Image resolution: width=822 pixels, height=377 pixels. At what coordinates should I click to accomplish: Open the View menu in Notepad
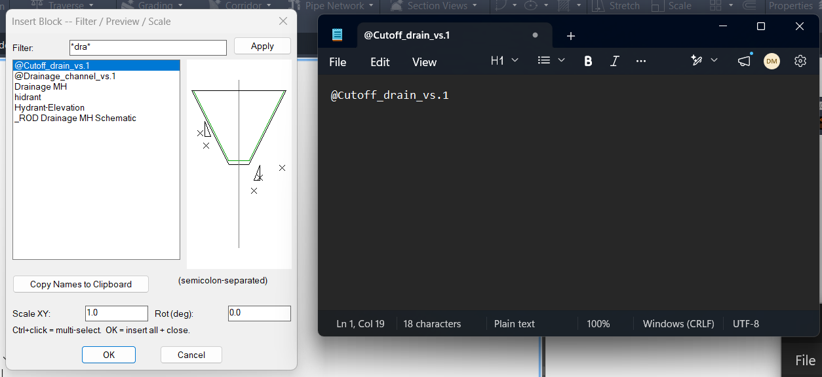pyautogui.click(x=424, y=62)
